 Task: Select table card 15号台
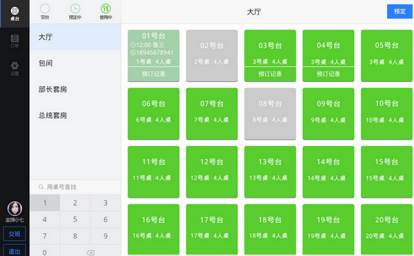386,172
